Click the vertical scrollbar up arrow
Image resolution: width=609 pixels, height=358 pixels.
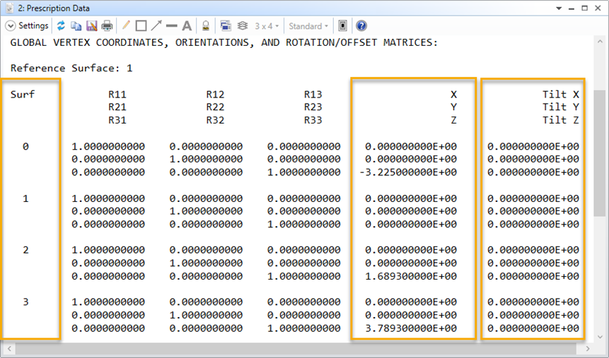(600, 41)
